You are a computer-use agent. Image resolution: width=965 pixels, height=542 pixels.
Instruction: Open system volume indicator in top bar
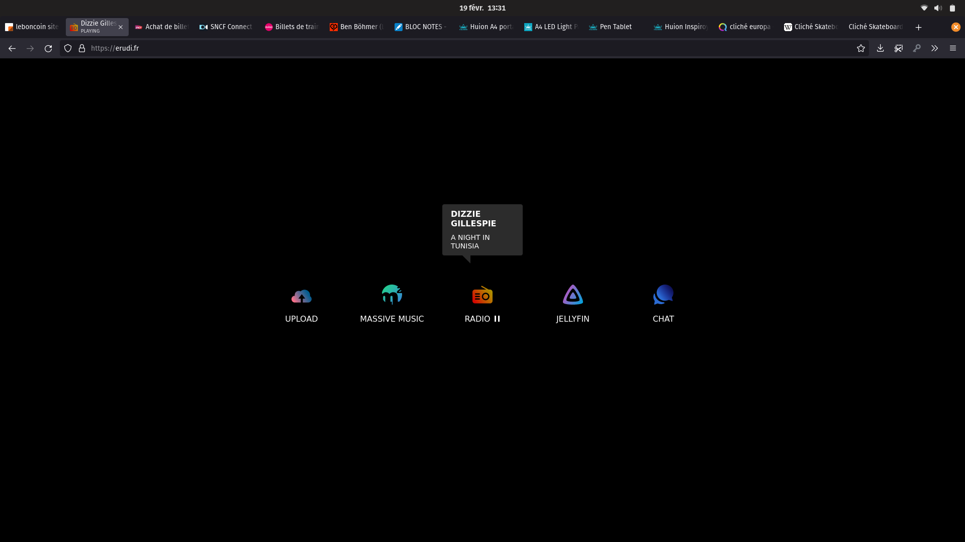[938, 8]
